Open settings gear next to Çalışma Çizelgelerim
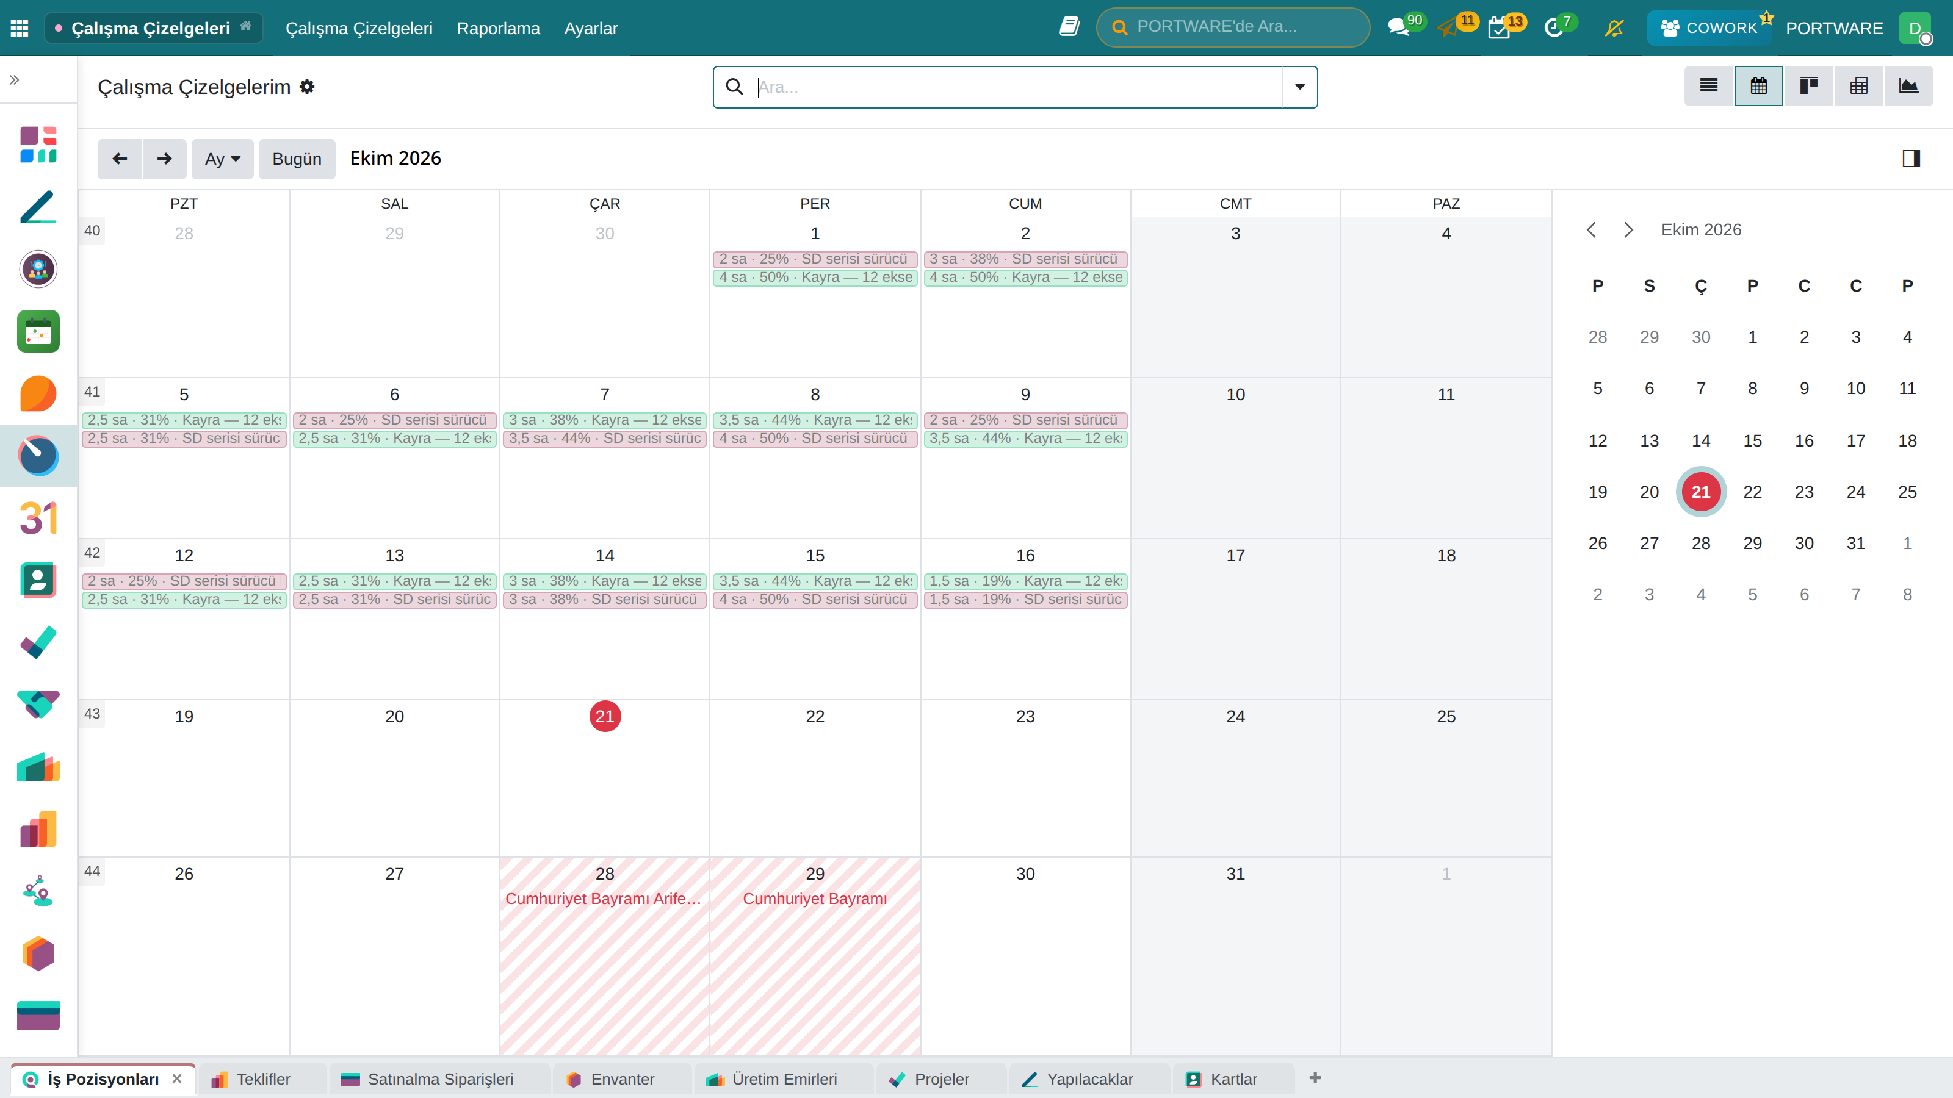This screenshot has height=1098, width=1953. pyautogui.click(x=307, y=87)
